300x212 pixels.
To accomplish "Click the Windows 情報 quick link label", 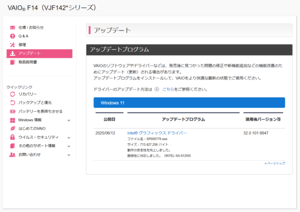I will tap(30, 120).
